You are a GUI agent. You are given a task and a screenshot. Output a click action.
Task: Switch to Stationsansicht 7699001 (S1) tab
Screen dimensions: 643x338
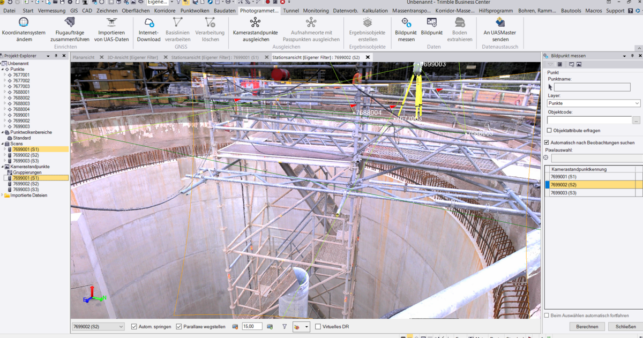point(215,57)
